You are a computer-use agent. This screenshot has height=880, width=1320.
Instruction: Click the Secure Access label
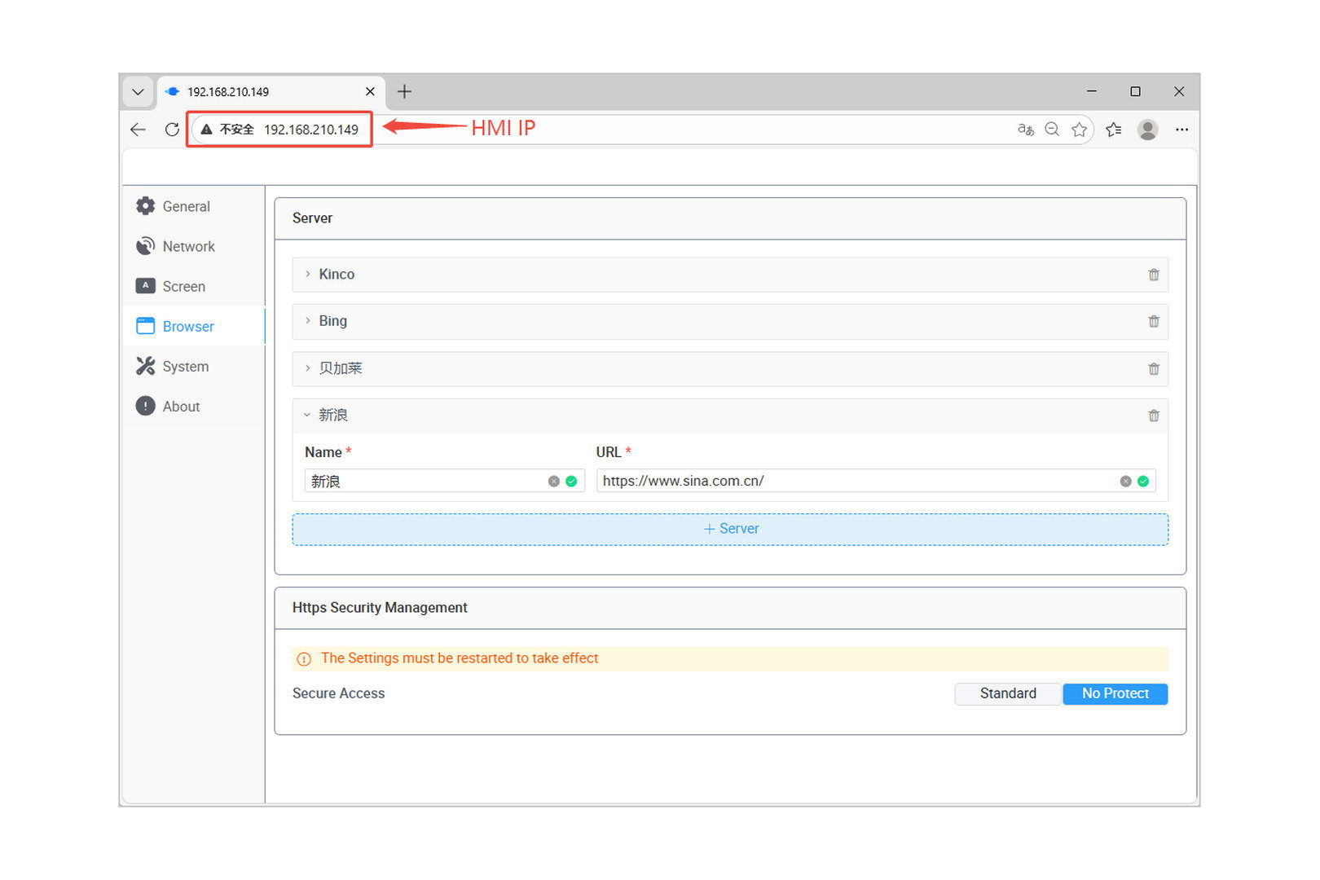[x=338, y=693]
